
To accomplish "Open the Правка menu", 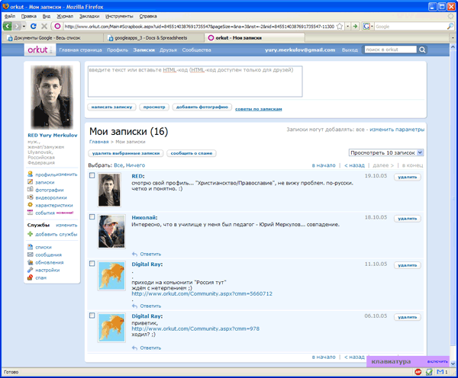I will pyautogui.click(x=29, y=16).
